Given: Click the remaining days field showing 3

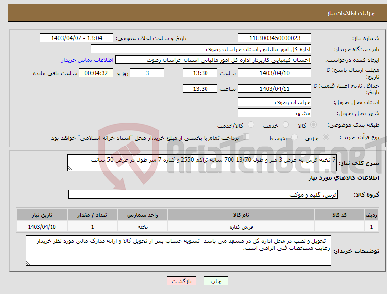Looking at the screenshot, I should pos(147,73).
